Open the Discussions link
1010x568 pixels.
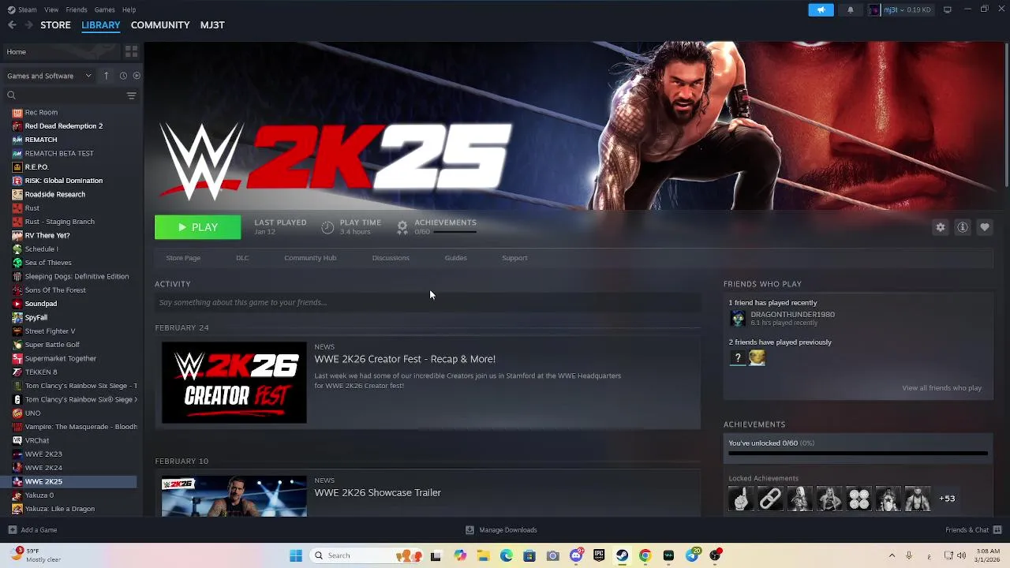pos(391,258)
